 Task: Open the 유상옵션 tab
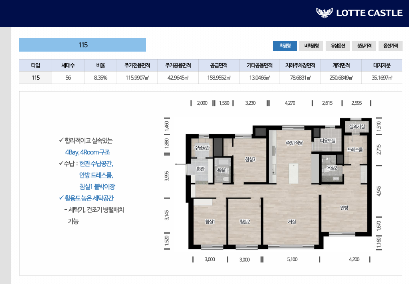coord(338,46)
